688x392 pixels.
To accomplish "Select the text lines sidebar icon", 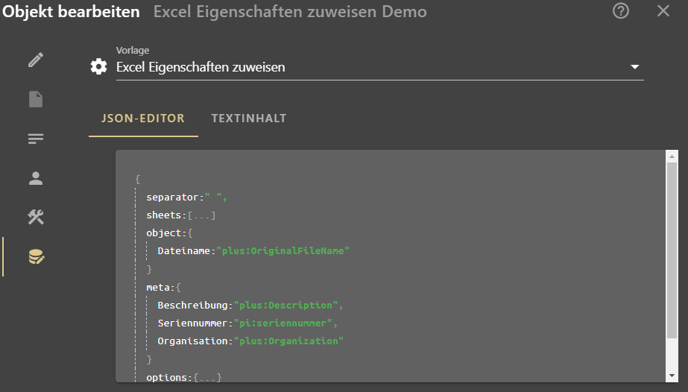I will point(36,139).
